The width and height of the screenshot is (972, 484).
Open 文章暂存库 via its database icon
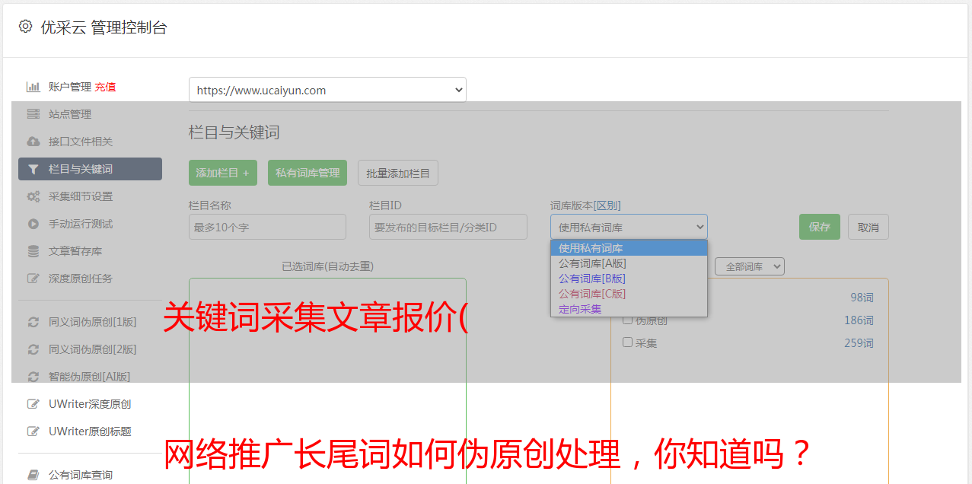point(33,251)
